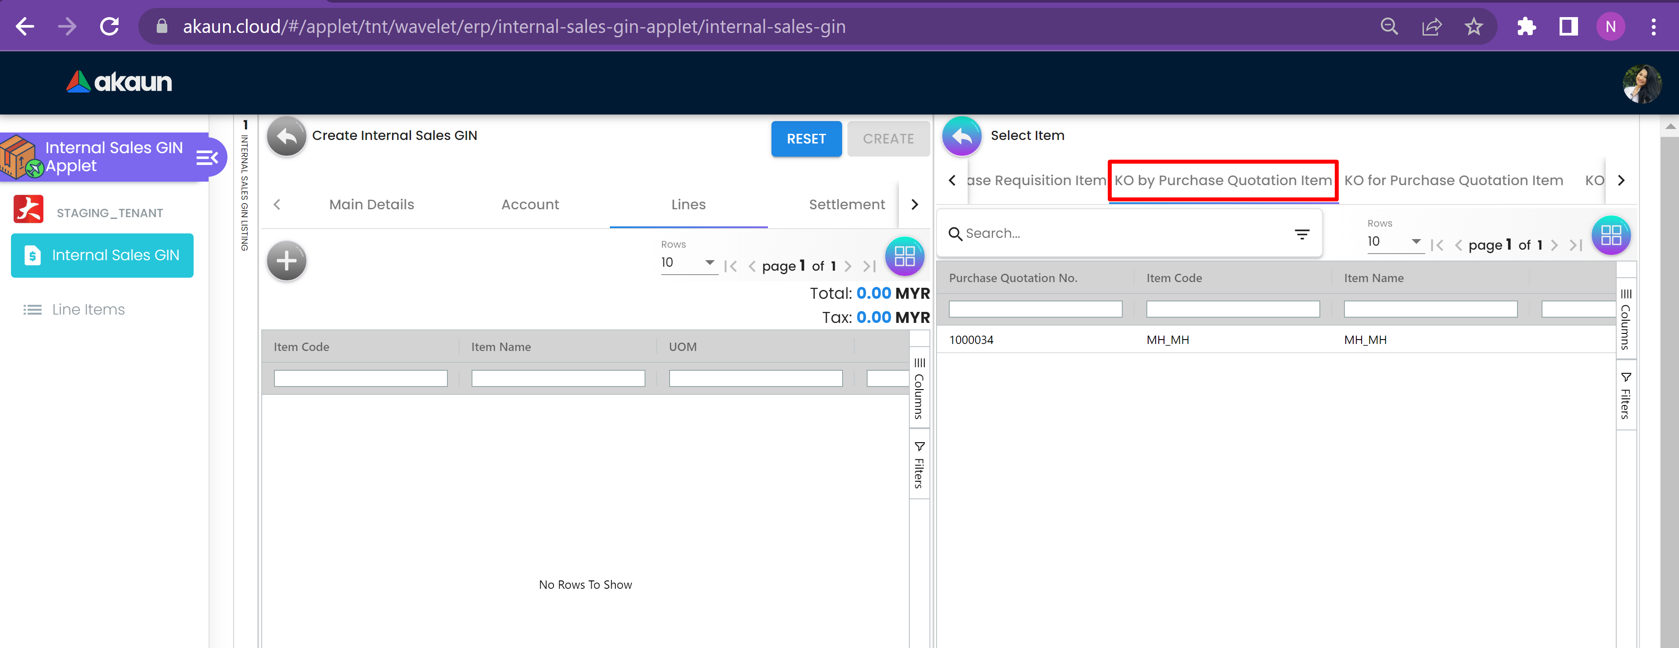Open the browser extensions puzzle icon
The width and height of the screenshot is (1679, 648).
1526,27
